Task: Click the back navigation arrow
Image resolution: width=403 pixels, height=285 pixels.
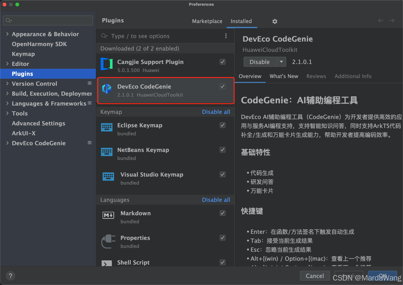Action: click(381, 20)
